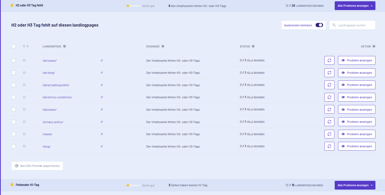Refresh check for /da/privatlivspolitik/ row
This screenshot has width=385, height=195.
(329, 85)
